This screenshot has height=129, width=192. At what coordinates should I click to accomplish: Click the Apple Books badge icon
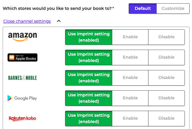click(x=22, y=57)
